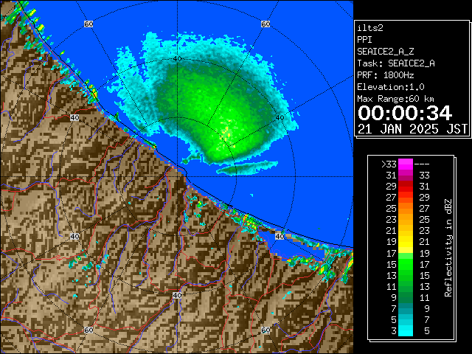Click the yellow core of the sea echo
This screenshot has width=472, height=354.
pyautogui.click(x=226, y=132)
